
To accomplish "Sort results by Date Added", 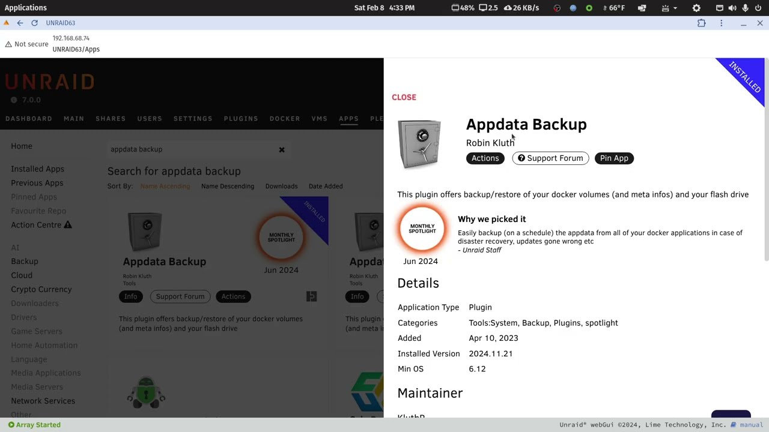I will (326, 186).
